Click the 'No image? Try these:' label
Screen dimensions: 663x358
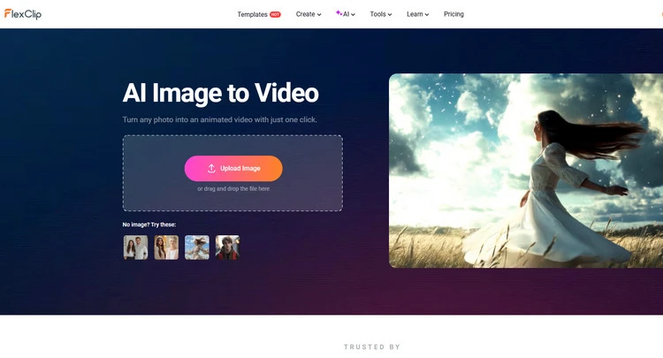149,225
